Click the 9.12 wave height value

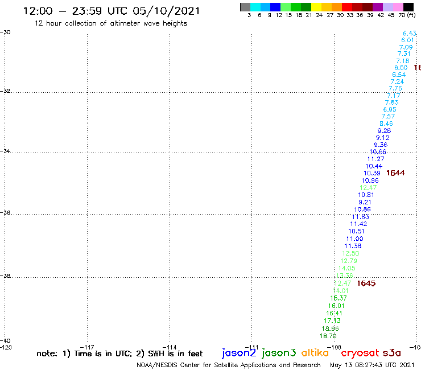coord(383,138)
